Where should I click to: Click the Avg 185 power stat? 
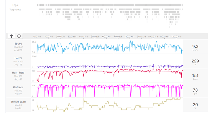tap(18, 65)
